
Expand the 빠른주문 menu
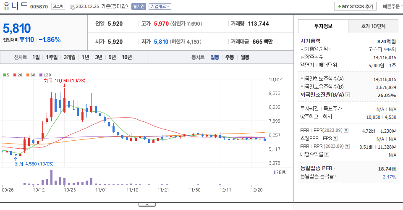click(393, 6)
